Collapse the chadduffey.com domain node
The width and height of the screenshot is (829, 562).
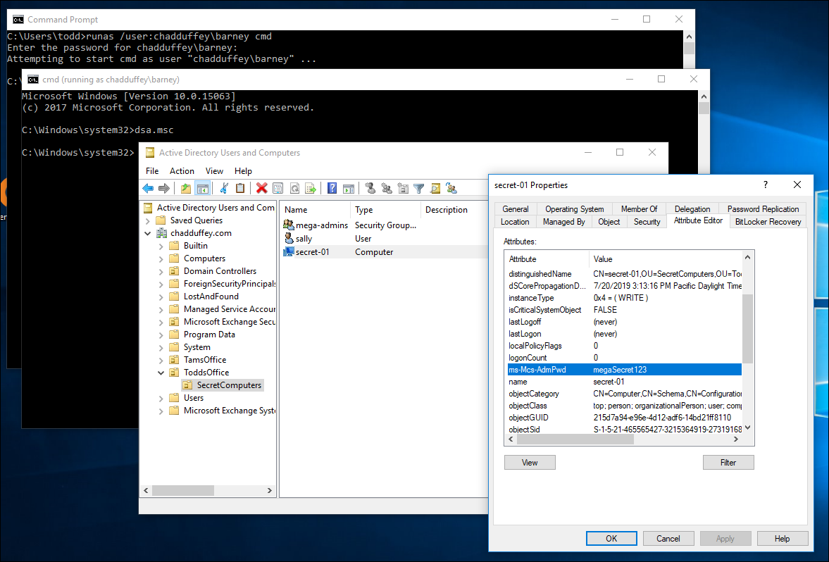(148, 233)
